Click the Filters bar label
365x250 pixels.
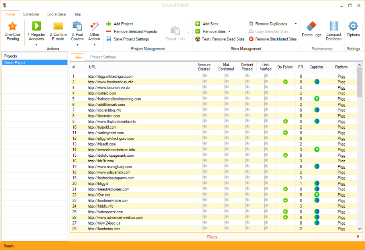coord(212,237)
